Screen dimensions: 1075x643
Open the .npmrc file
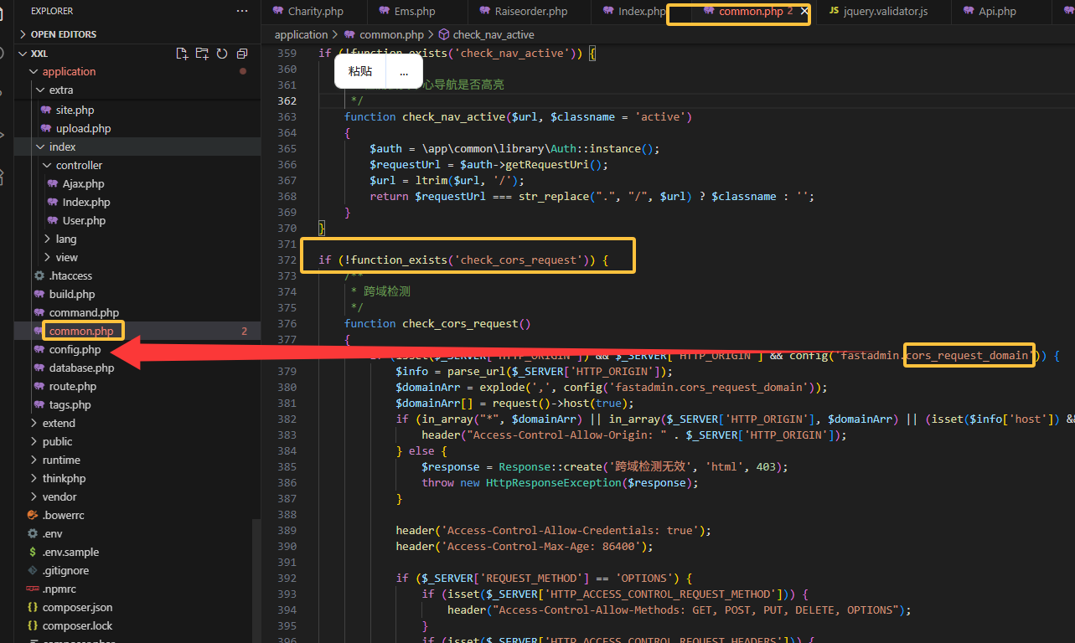tap(59, 589)
